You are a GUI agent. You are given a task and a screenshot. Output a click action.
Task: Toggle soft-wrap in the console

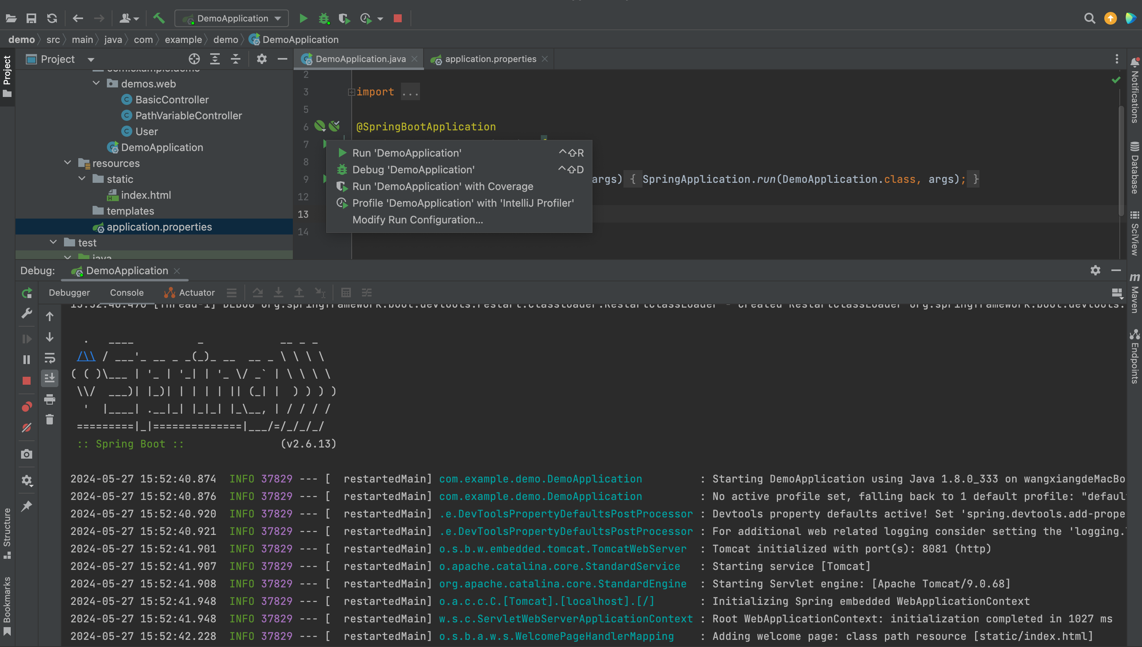[x=50, y=358]
